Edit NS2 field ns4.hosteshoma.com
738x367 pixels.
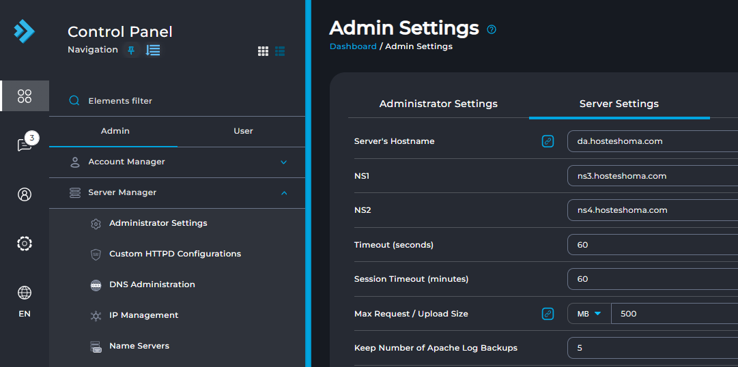653,210
